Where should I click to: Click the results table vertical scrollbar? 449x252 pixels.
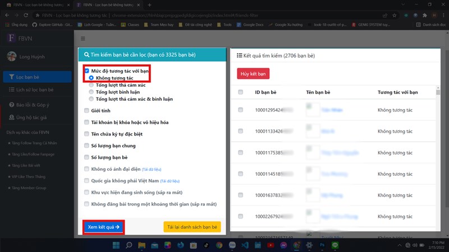click(x=438, y=157)
